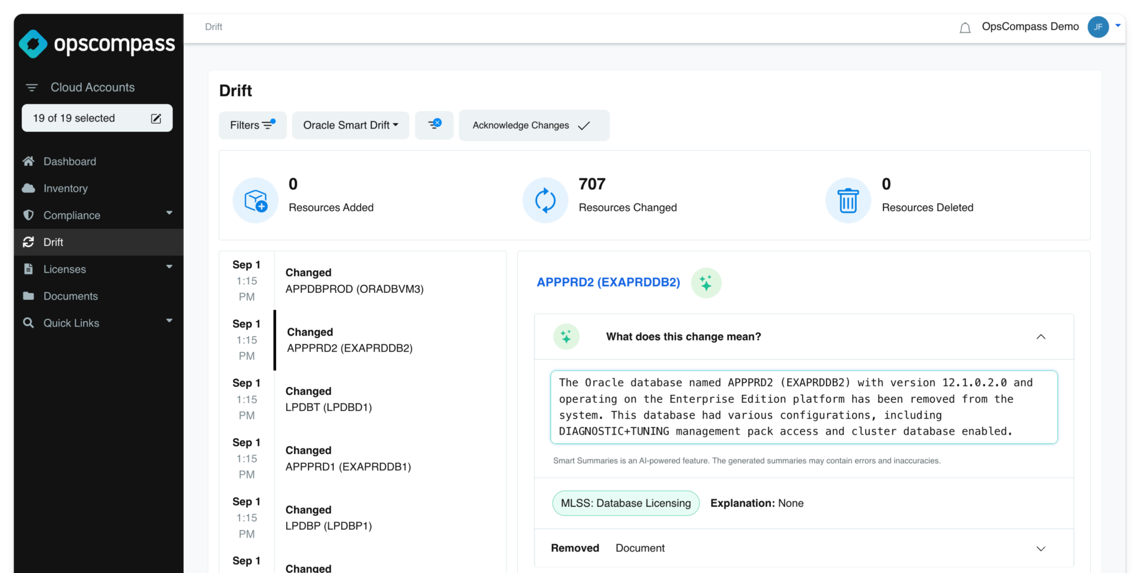Expand the Quick Links submenu arrow
This screenshot has height=573, width=1140.
(169, 321)
